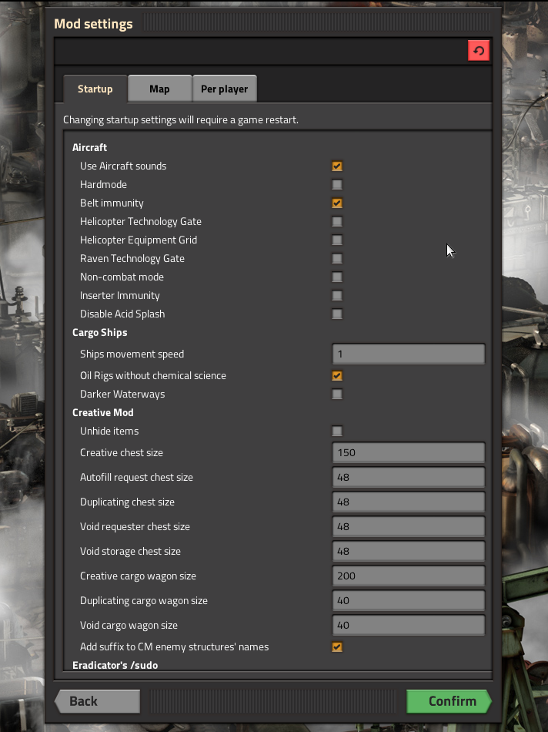548x732 pixels.
Task: Click the Non-combat mode label
Action: pyautogui.click(x=122, y=277)
